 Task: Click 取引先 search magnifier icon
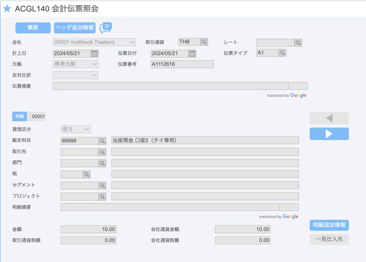[102, 152]
